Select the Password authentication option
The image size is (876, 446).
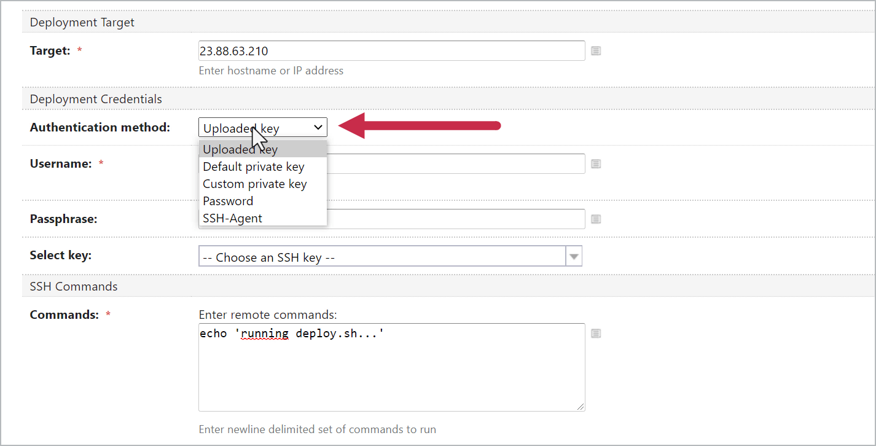point(228,201)
